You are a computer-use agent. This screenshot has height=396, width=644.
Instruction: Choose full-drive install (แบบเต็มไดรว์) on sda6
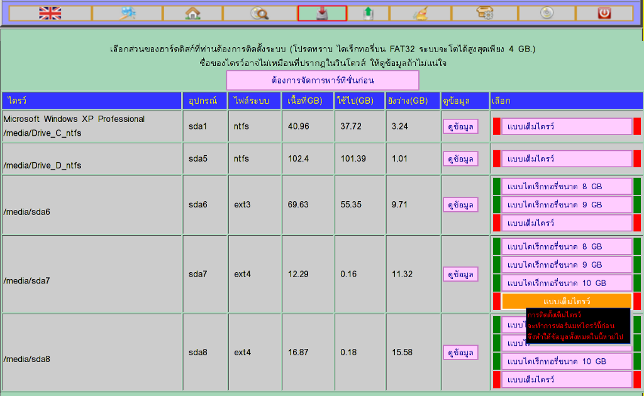point(567,223)
